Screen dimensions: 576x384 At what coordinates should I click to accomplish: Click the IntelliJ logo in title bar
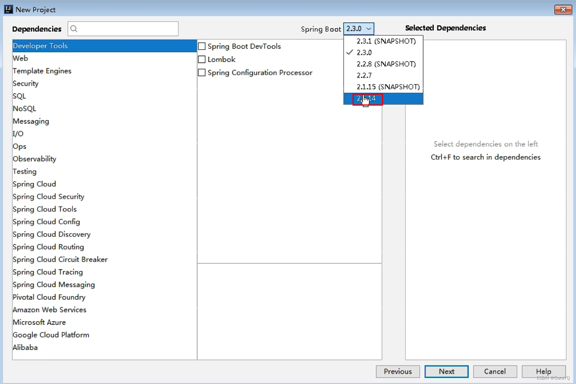click(x=8, y=9)
